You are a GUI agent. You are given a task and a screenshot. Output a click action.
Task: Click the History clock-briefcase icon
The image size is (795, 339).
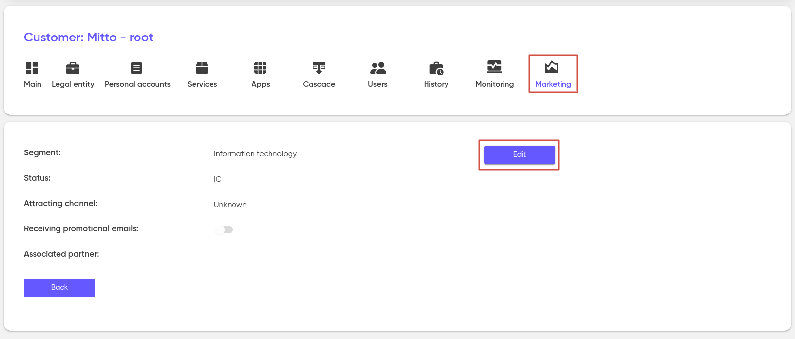pyautogui.click(x=436, y=68)
